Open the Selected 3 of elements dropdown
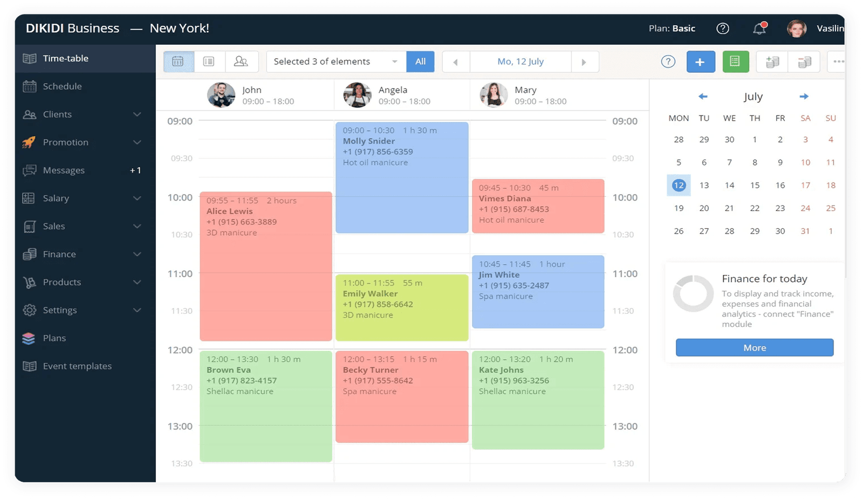863x499 pixels. coord(336,61)
